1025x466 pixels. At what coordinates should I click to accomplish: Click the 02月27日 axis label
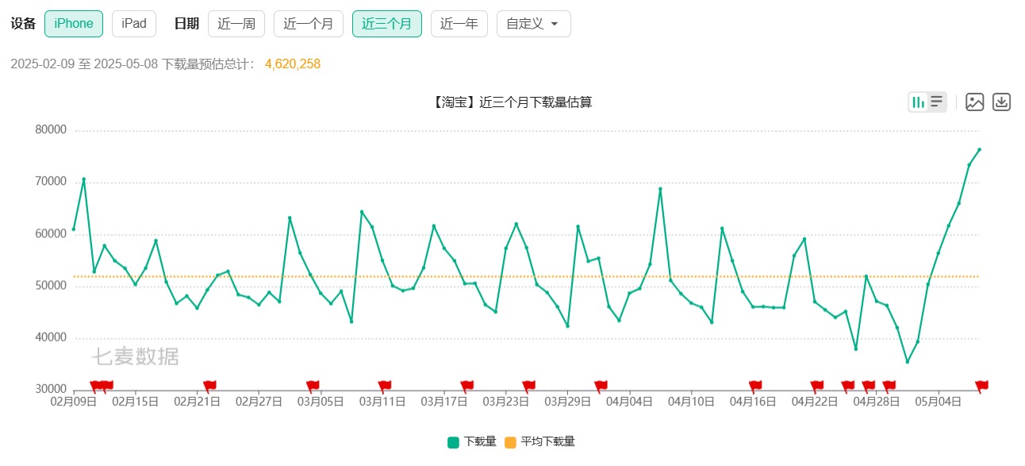point(259,402)
